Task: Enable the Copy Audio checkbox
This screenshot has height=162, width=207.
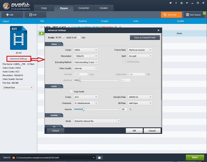Action: pyautogui.click(x=71, y=92)
